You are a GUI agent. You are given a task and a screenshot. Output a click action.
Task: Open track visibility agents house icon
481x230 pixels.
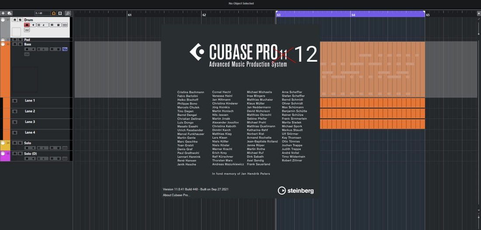coord(54,13)
